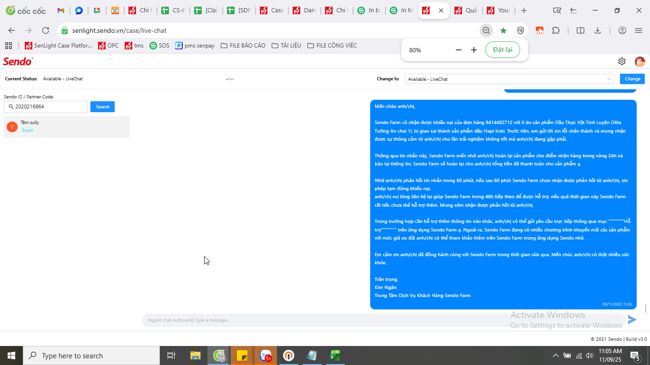
Task: Click the 09/11/2025 11:05 message timestamp
Action: click(617, 304)
